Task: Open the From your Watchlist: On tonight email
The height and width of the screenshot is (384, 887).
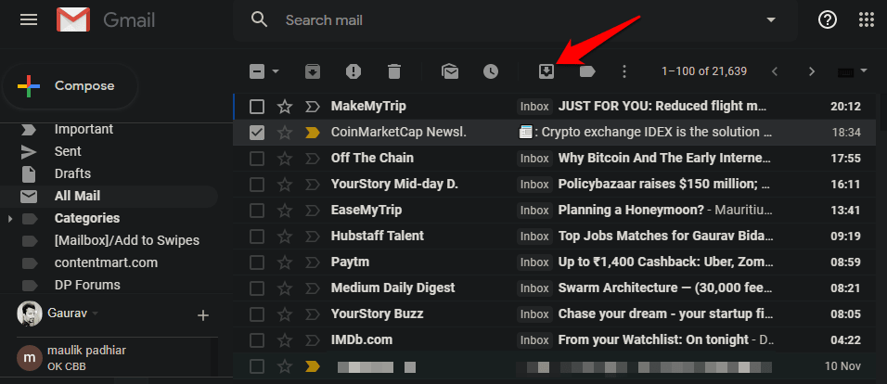Action: [x=556, y=340]
